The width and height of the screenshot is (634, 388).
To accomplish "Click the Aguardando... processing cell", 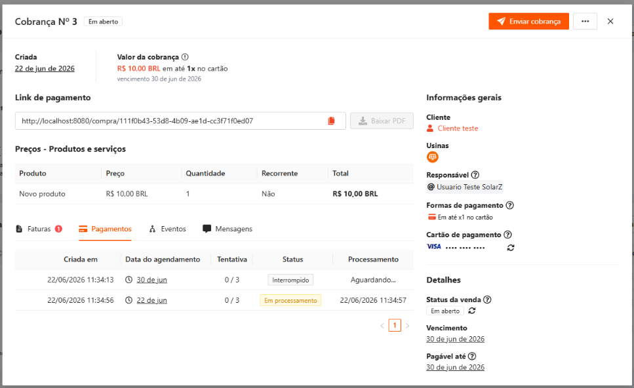I will click(x=373, y=280).
